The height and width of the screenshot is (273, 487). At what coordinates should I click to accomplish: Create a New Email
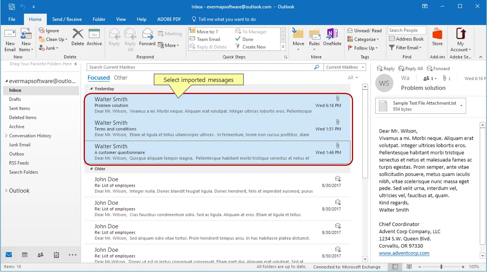(x=10, y=40)
